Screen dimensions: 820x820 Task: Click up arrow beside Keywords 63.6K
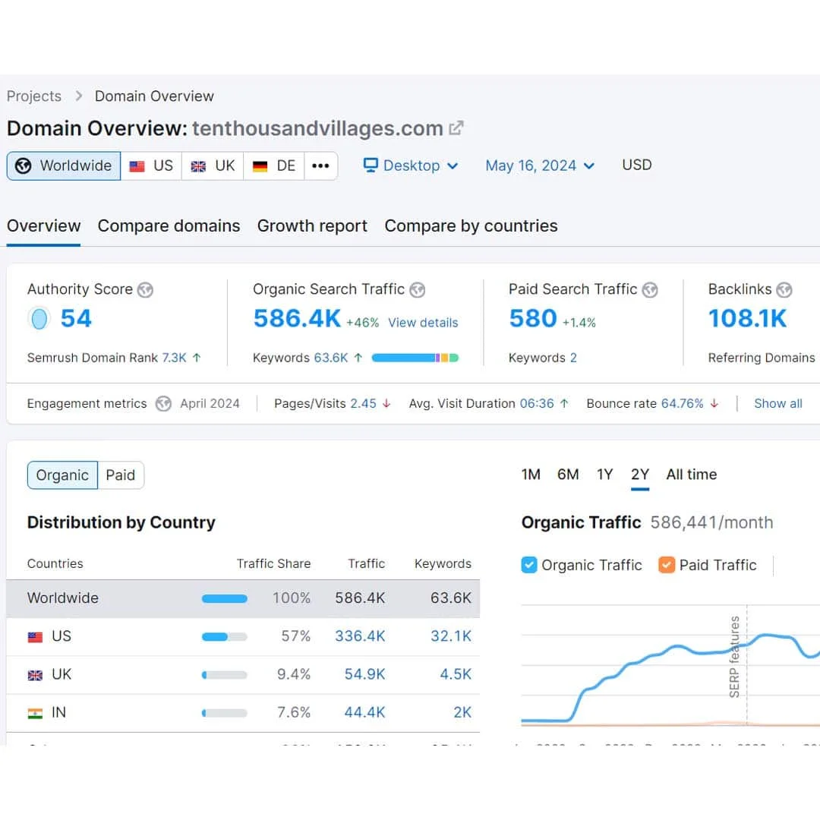pyautogui.click(x=358, y=358)
